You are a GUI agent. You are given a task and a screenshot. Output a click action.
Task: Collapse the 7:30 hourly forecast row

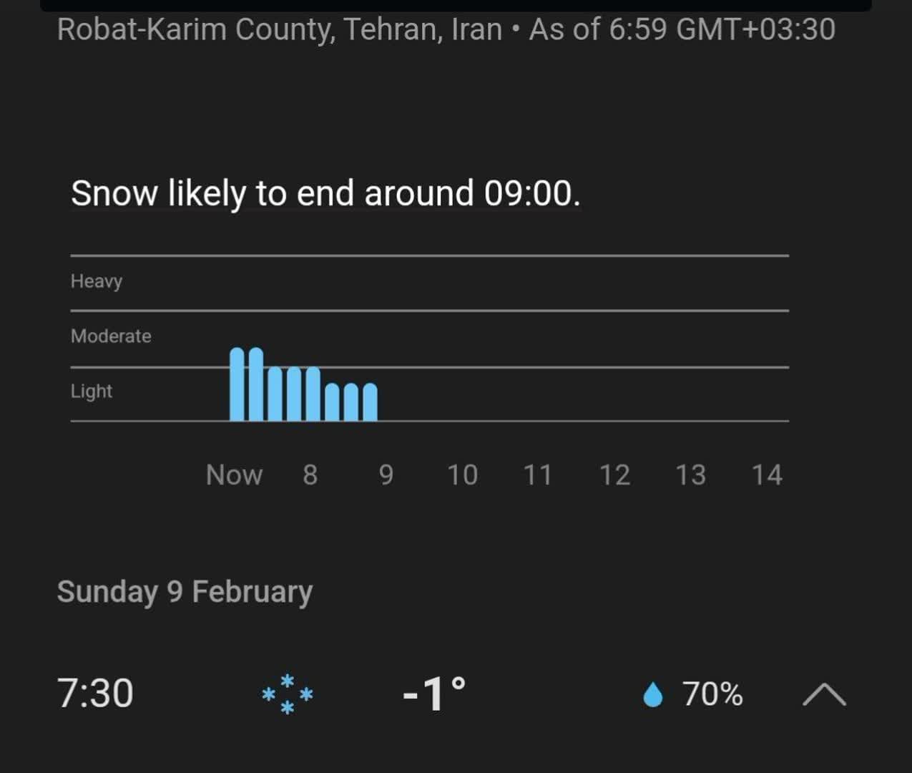824,694
